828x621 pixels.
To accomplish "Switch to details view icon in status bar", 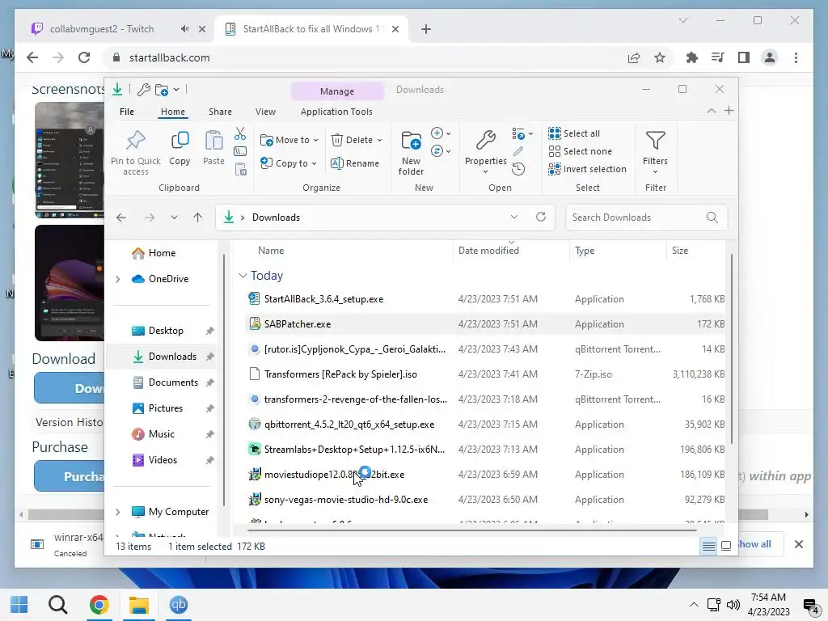I will tap(708, 546).
